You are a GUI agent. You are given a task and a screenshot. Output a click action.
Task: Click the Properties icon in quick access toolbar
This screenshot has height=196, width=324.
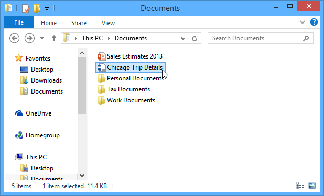click(26, 8)
